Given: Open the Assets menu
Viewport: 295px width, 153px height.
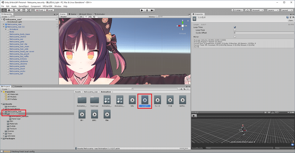Looking at the screenshot, I should tap(14, 6).
